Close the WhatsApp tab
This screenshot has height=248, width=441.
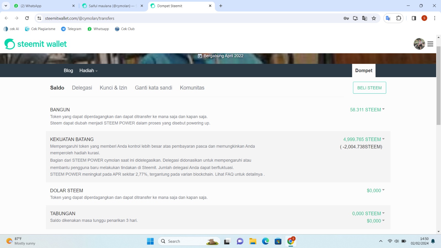click(73, 6)
